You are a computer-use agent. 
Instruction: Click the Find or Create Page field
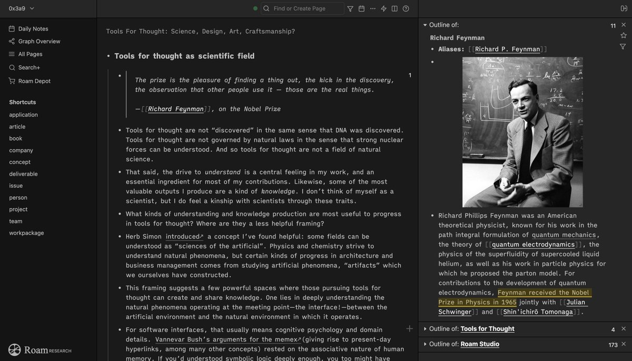303,8
